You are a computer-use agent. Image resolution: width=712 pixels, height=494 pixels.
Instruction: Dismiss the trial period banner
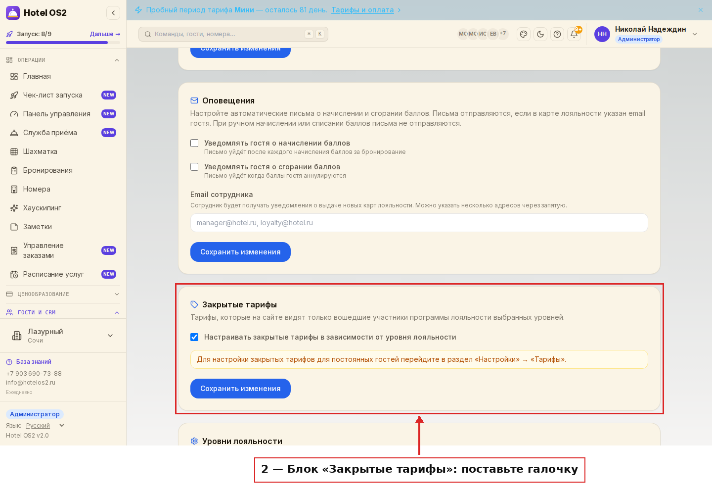(701, 10)
